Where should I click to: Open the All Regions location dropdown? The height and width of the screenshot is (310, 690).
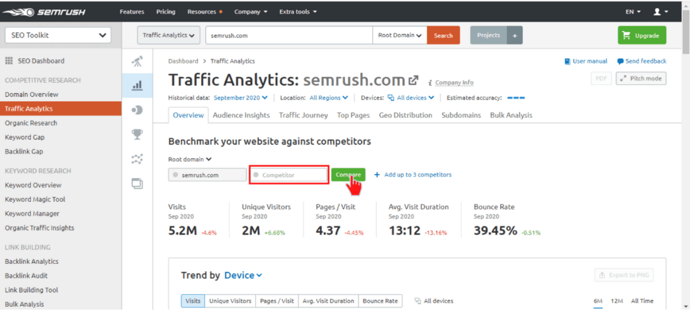tap(329, 98)
